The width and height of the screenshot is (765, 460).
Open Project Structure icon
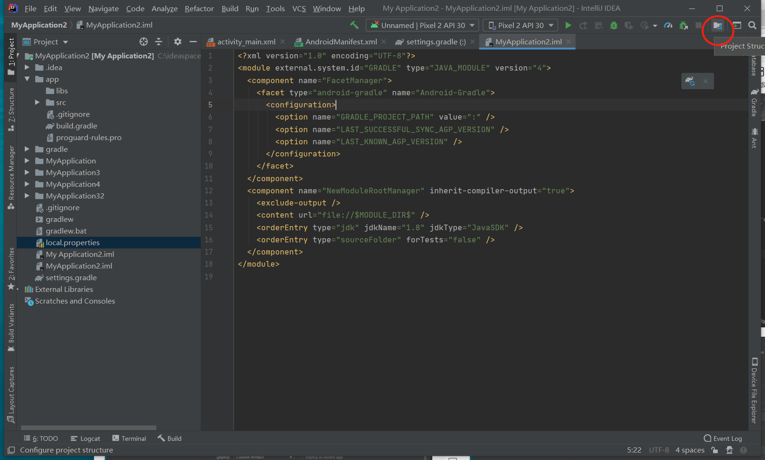(718, 26)
